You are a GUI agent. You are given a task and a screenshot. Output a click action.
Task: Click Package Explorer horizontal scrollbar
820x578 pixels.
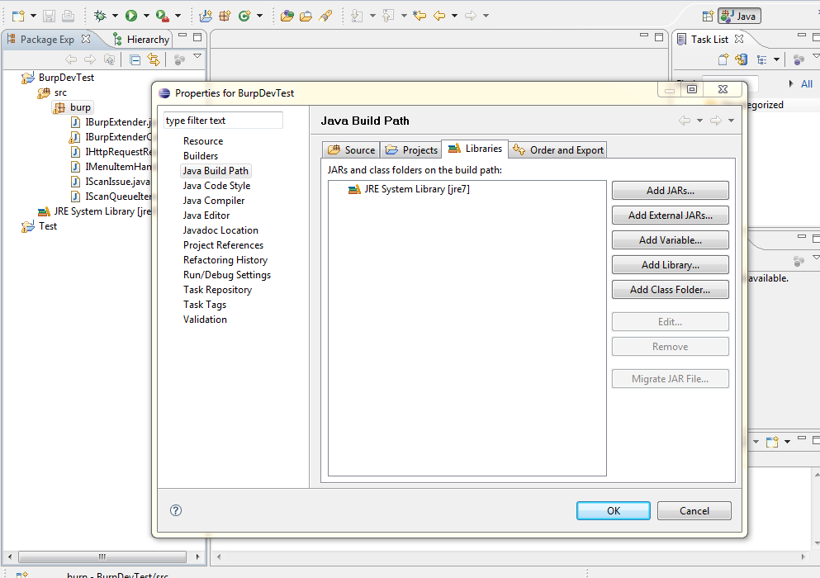[102, 557]
